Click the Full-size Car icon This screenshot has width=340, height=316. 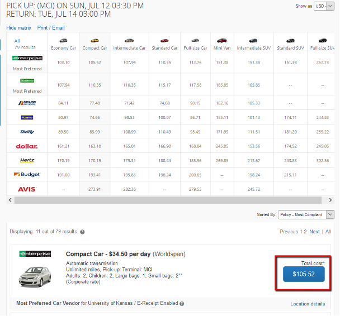(195, 40)
